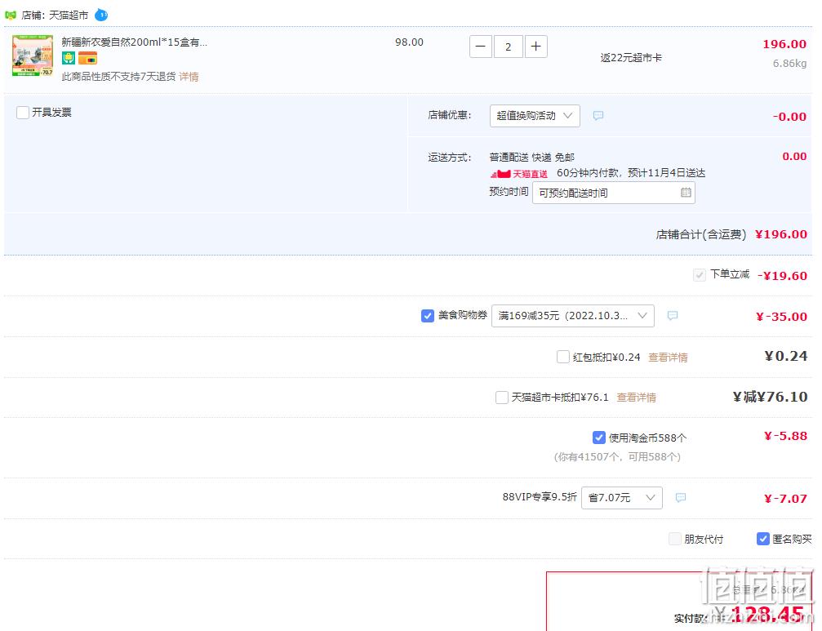Click the 88VIP专享9.5折 label
Image resolution: width=822 pixels, height=631 pixels.
point(540,497)
